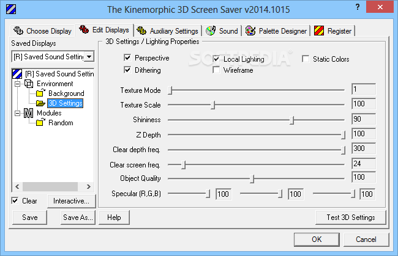Screen dimensions: 398x256
Task: Click the Z Depth slider handle
Action: coord(343,134)
